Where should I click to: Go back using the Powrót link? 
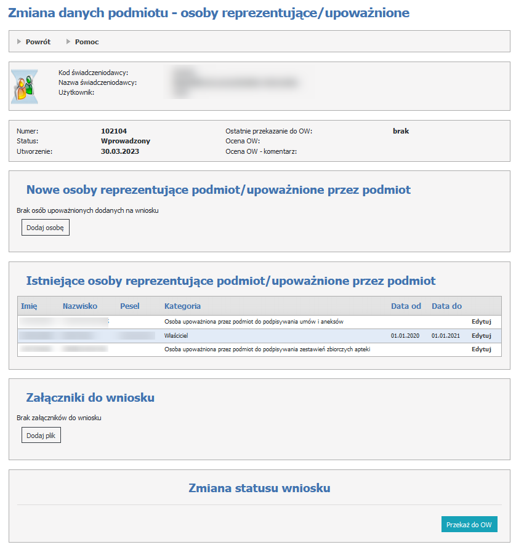click(x=38, y=42)
